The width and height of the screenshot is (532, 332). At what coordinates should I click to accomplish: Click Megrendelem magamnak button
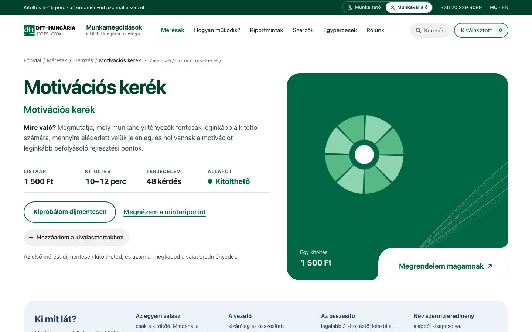(446, 266)
